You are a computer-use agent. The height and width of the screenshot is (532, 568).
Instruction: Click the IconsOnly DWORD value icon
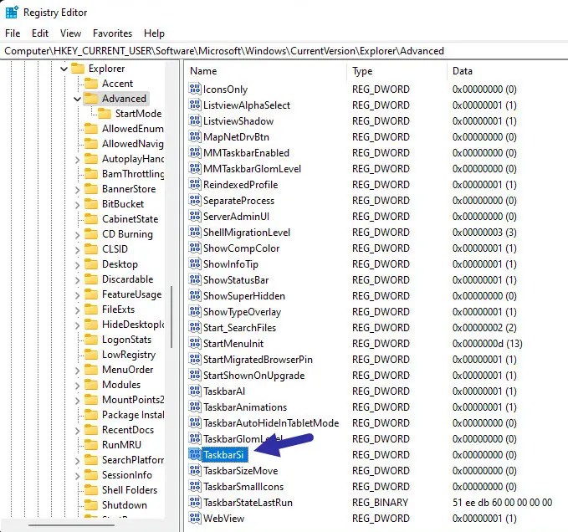pos(195,90)
